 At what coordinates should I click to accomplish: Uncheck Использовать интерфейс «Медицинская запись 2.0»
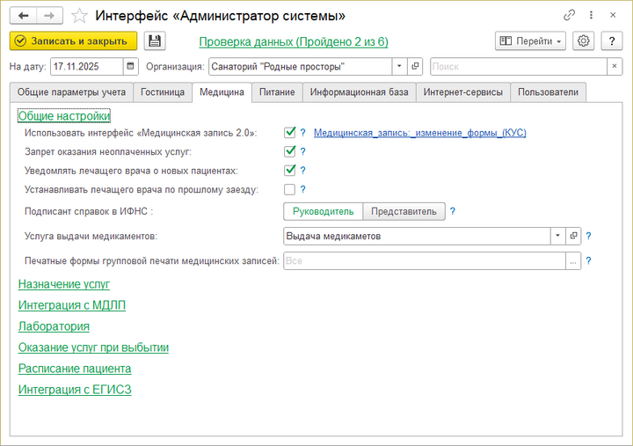[x=290, y=133]
